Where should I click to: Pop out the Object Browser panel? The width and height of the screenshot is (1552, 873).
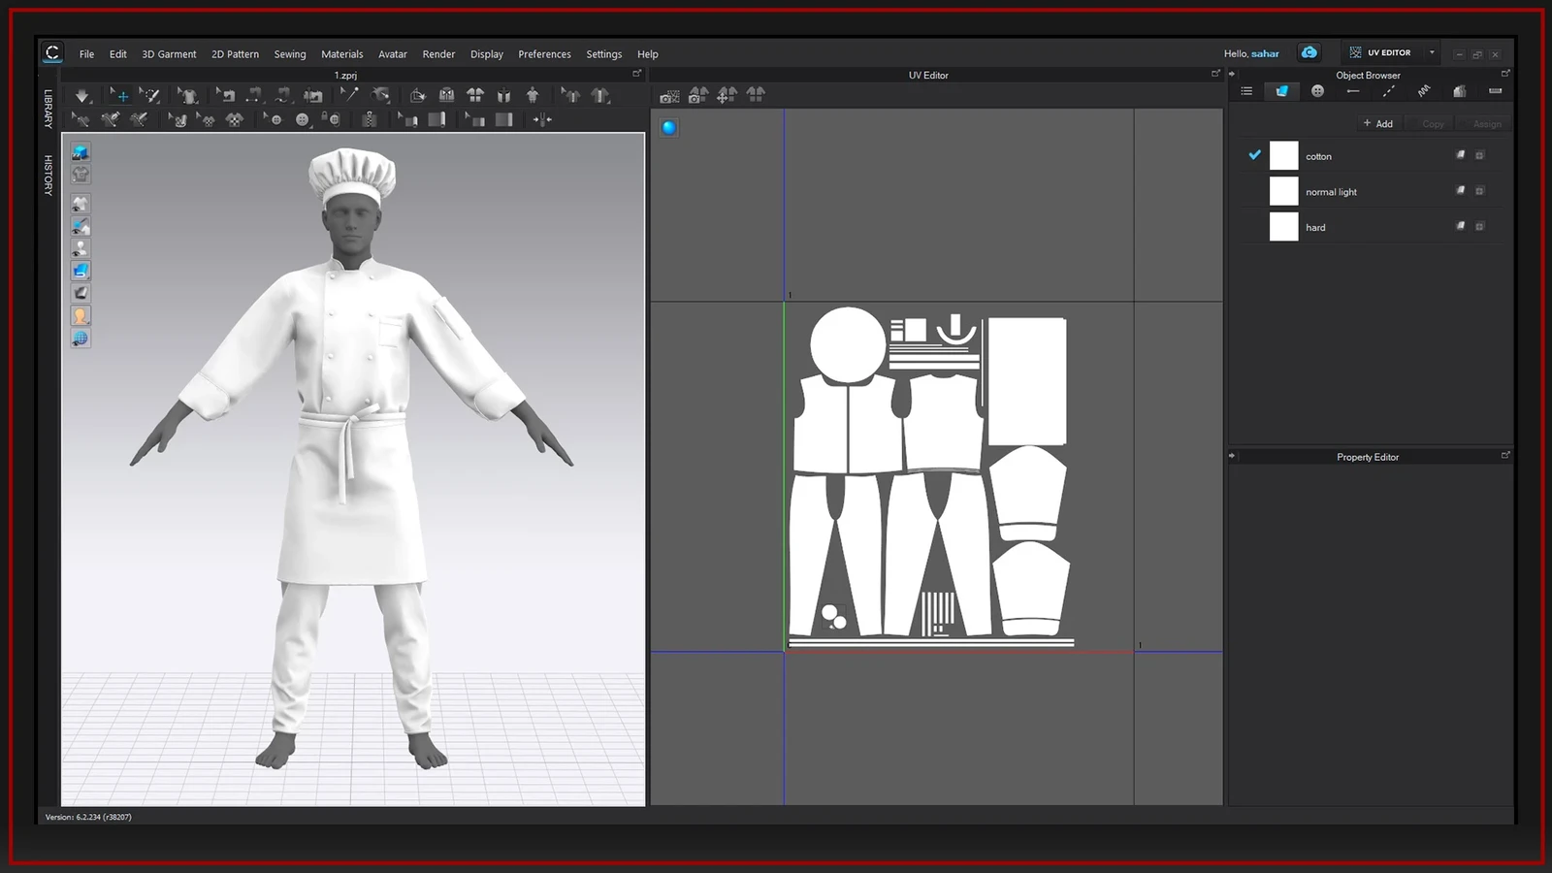pos(1505,74)
